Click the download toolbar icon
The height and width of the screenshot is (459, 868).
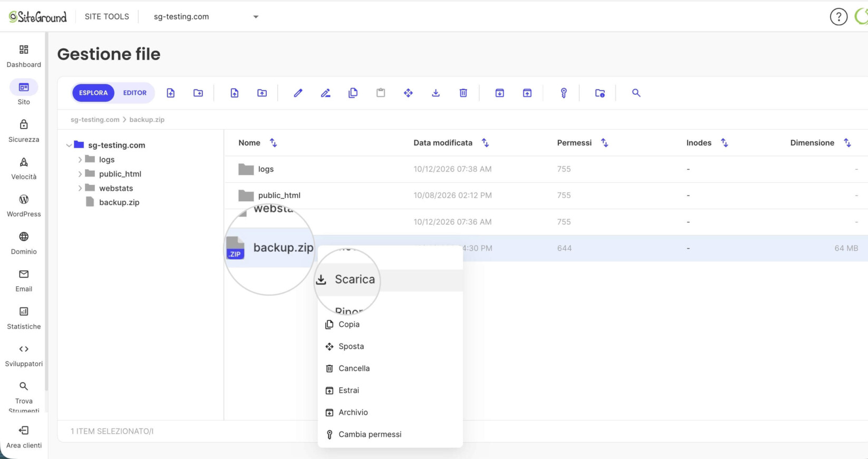[x=436, y=93]
